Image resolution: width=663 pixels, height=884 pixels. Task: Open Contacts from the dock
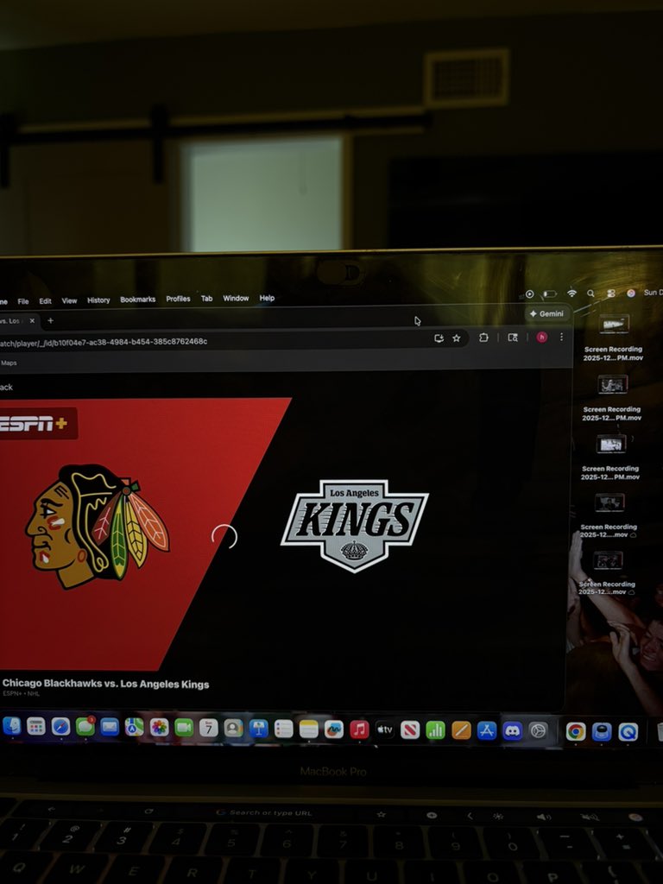pyautogui.click(x=233, y=729)
